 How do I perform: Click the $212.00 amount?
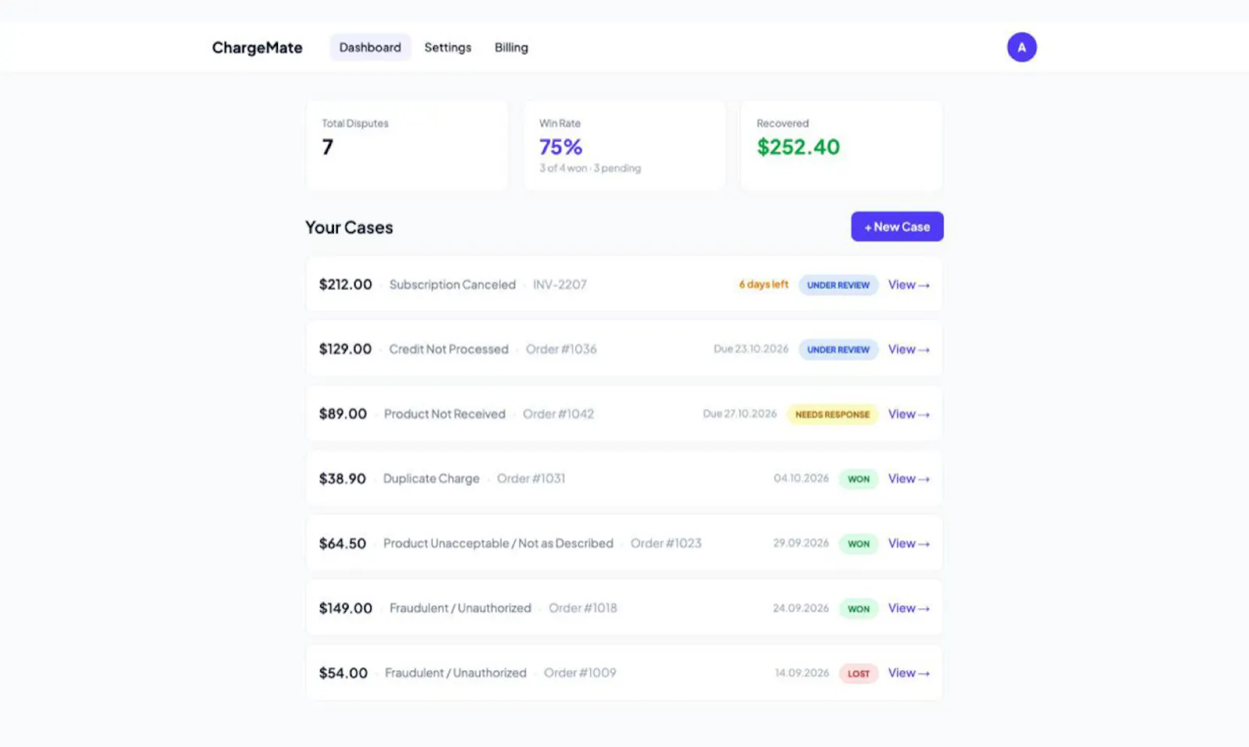(x=345, y=285)
